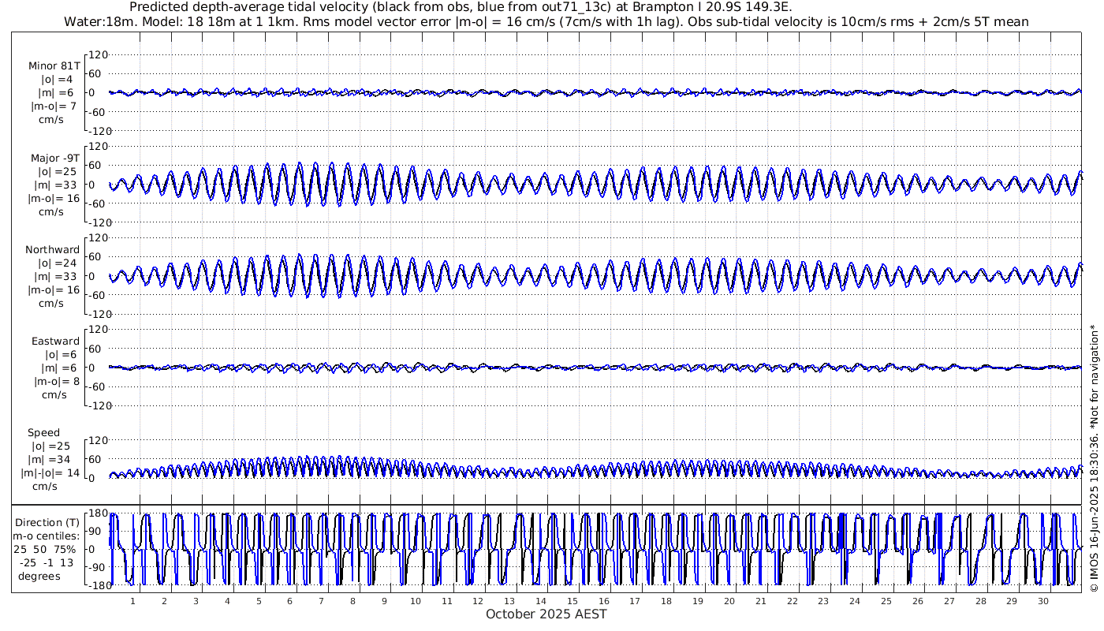Click "|m| =34" in the Speed panel
The image size is (1104, 631).
click(51, 460)
